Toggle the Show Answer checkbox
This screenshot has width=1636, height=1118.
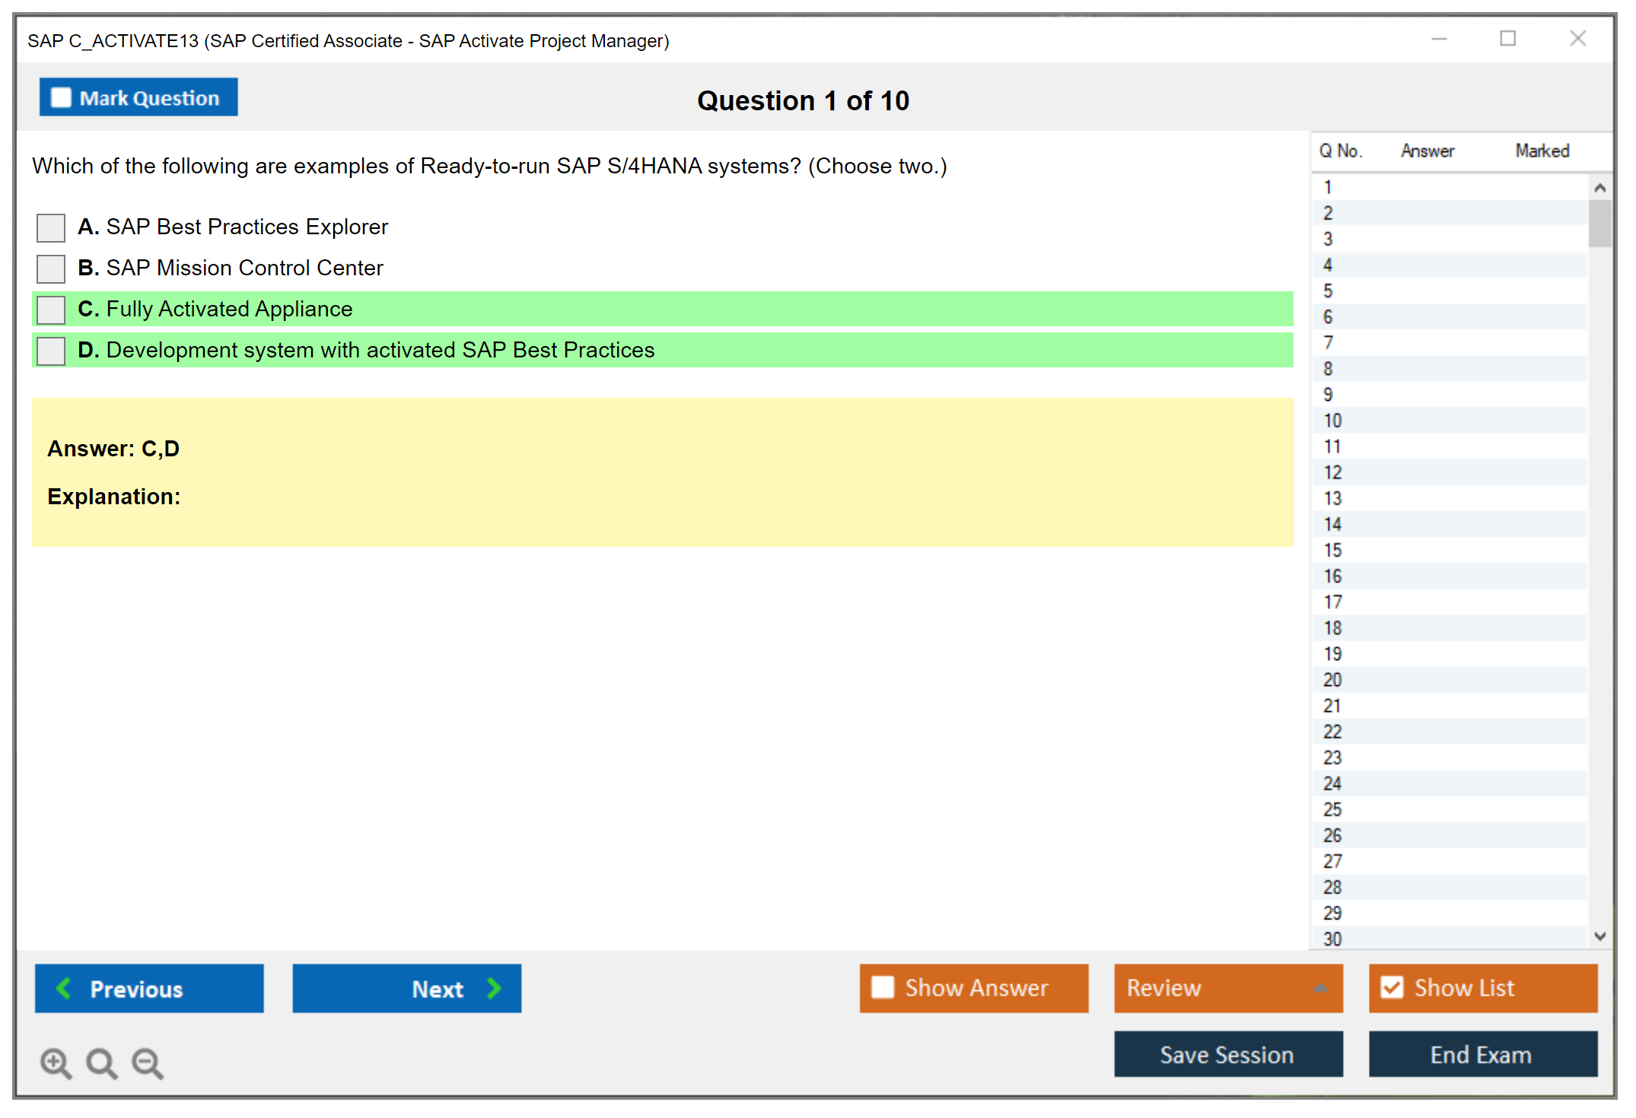883,987
